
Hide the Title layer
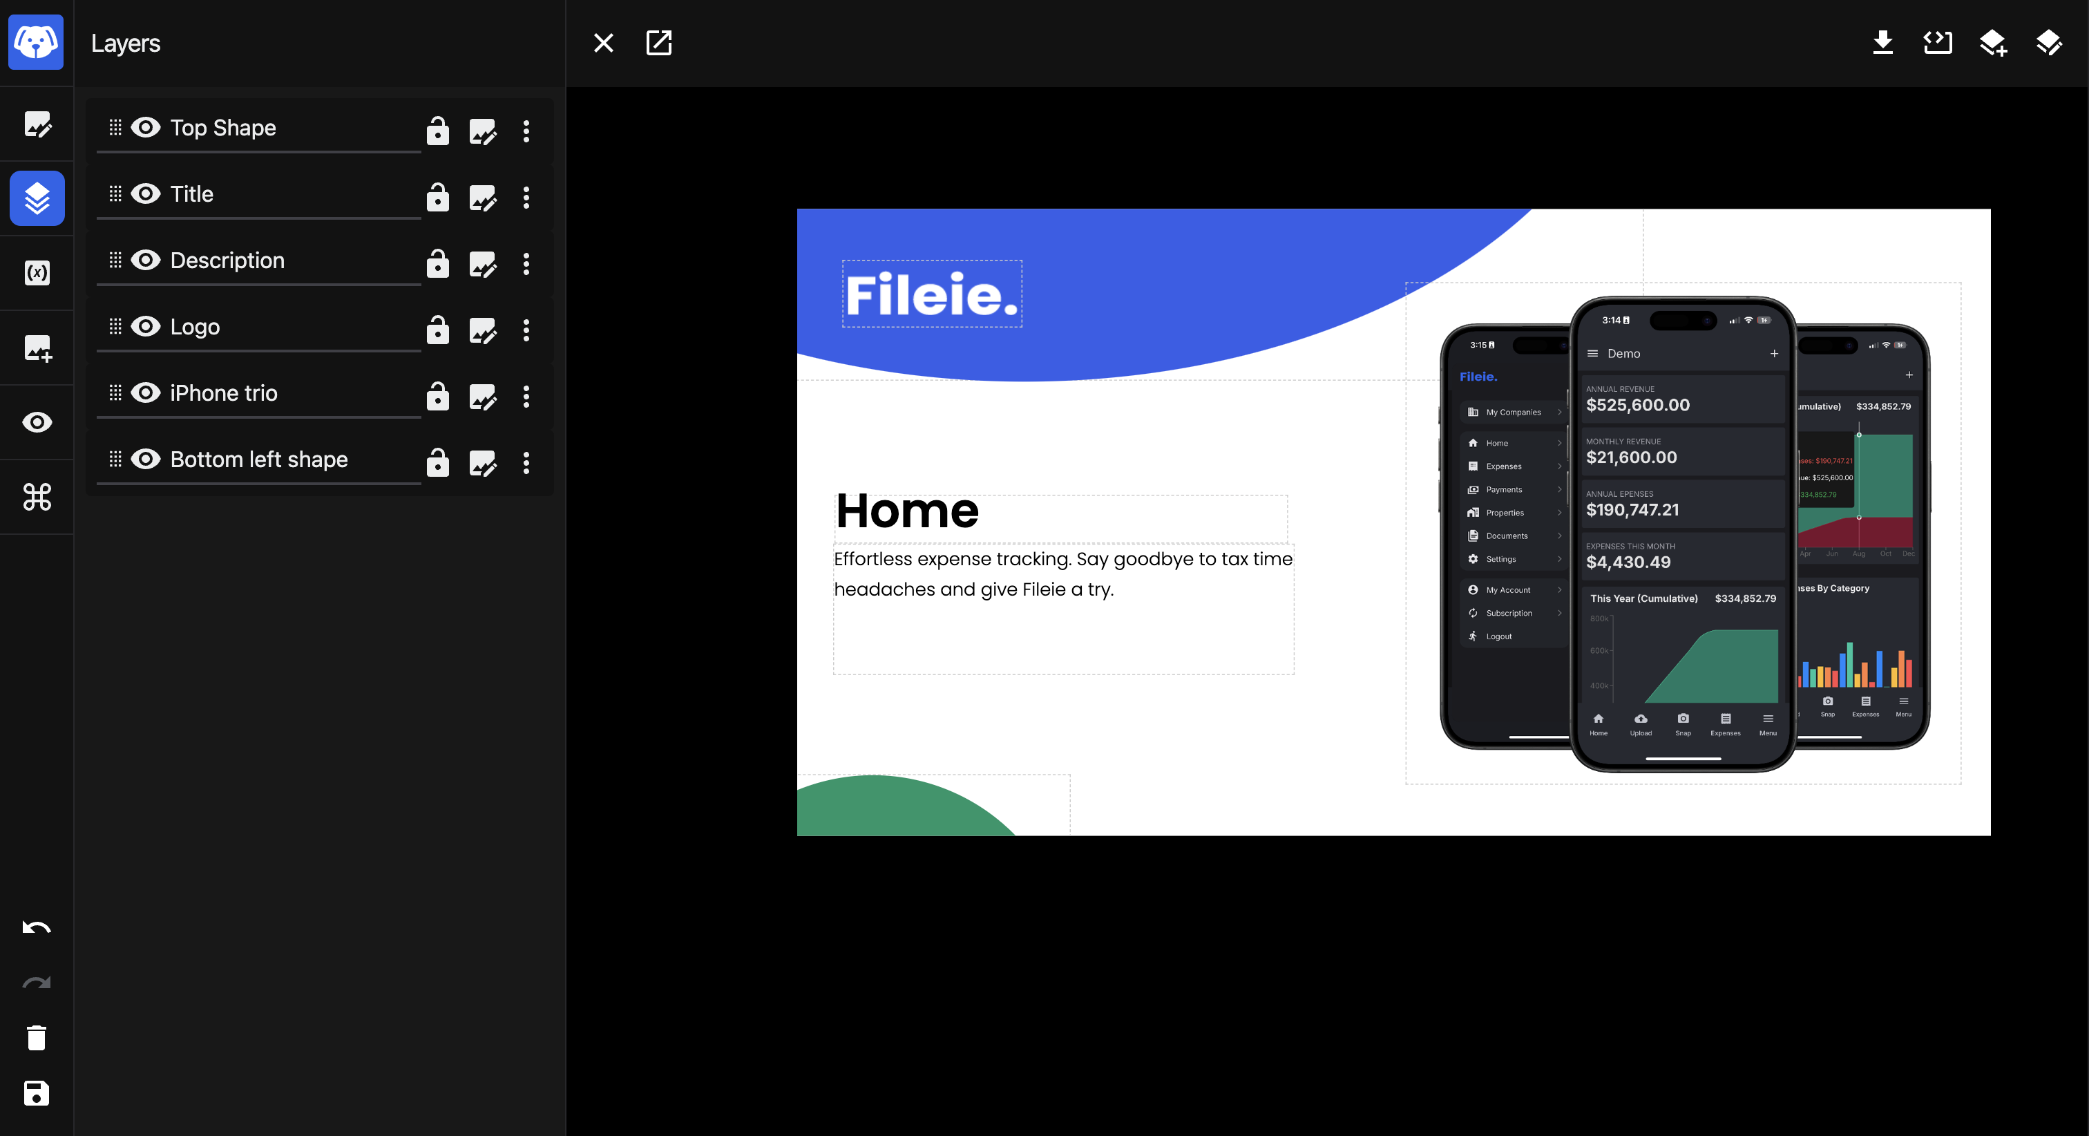(x=146, y=194)
